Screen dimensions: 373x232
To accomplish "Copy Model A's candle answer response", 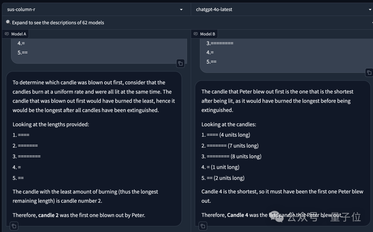I will click(14, 226).
